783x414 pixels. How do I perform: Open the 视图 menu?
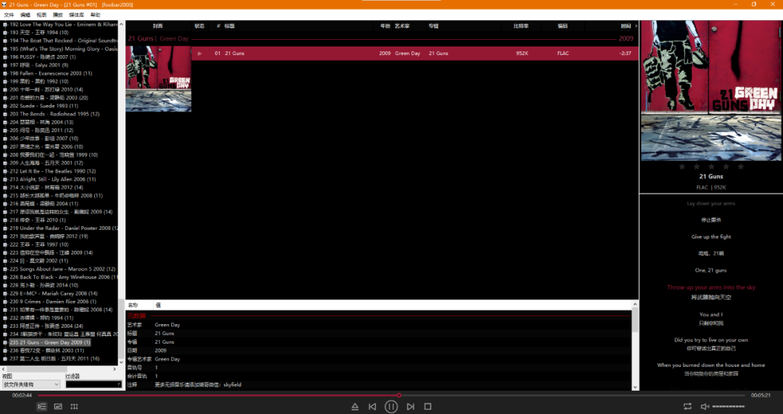(41, 15)
